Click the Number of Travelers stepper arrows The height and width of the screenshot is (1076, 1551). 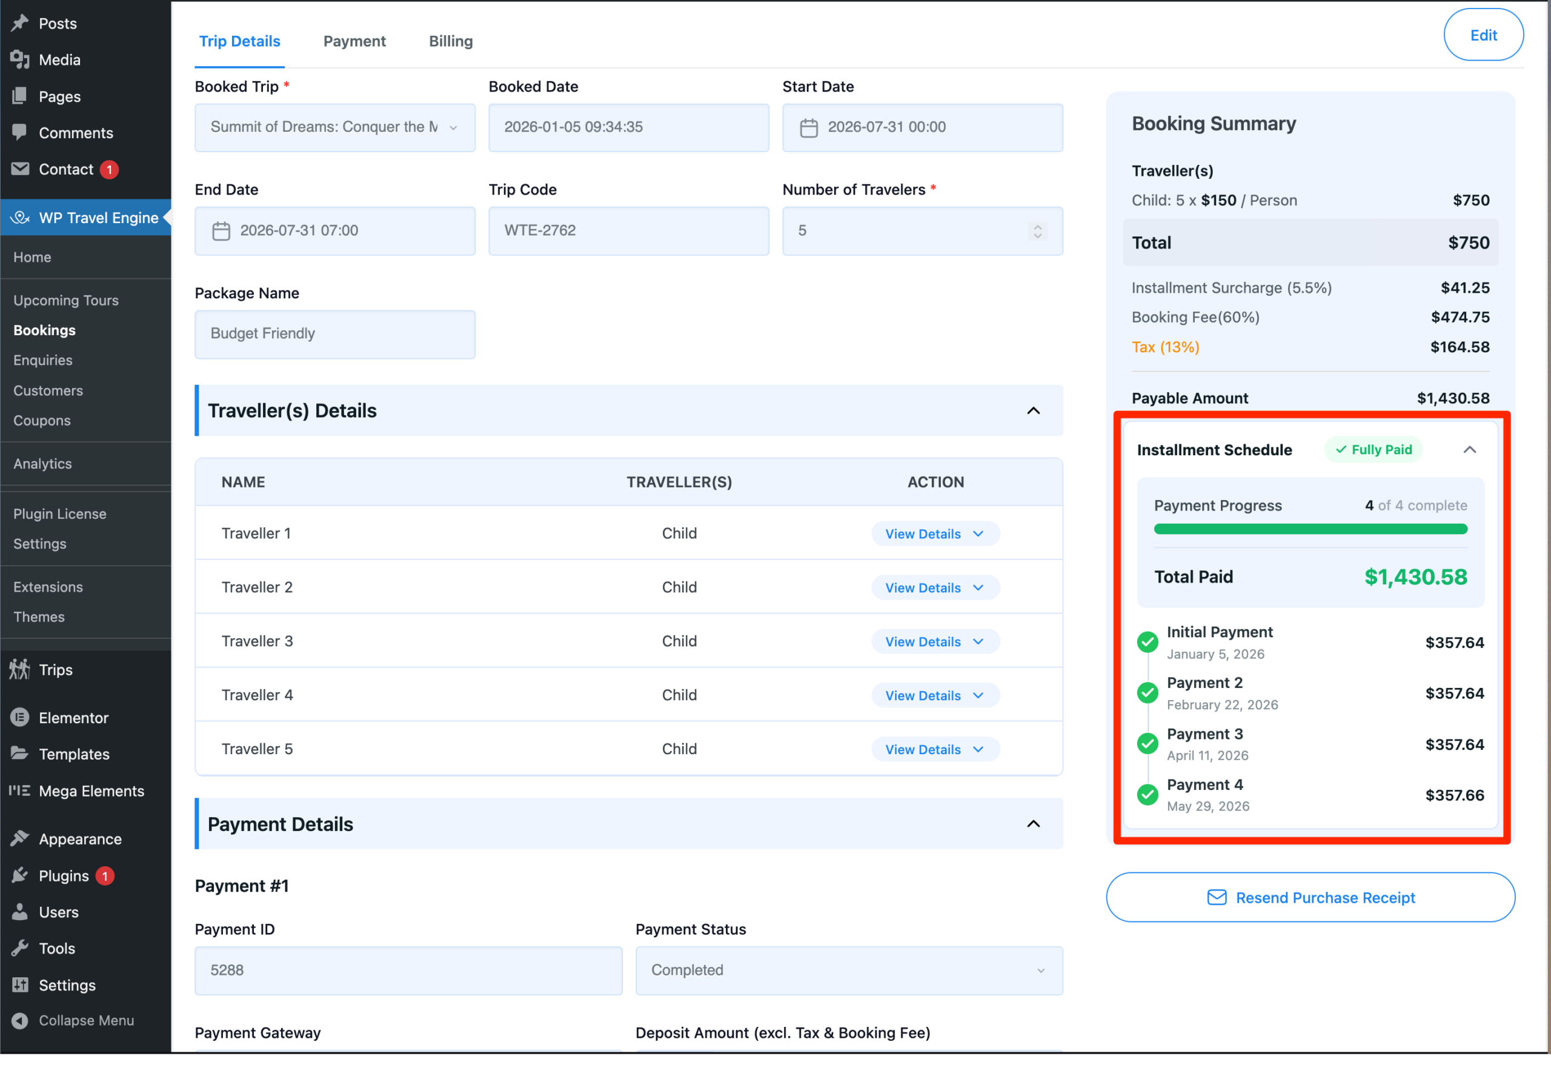[x=1038, y=231]
